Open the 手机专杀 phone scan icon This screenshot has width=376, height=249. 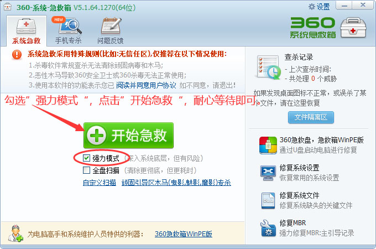[70, 25]
